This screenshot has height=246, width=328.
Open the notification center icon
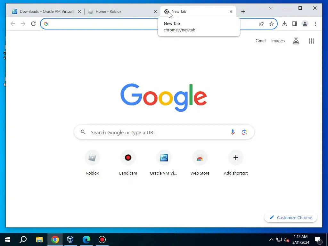(x=318, y=240)
